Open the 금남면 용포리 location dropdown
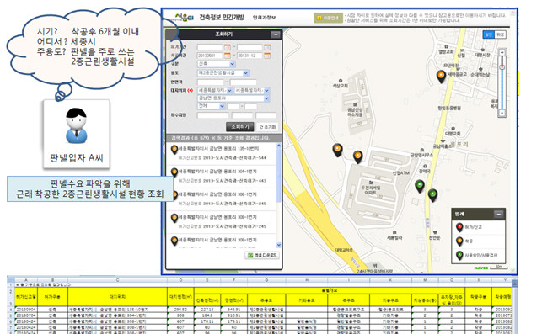542x334 pixels. pos(233,98)
